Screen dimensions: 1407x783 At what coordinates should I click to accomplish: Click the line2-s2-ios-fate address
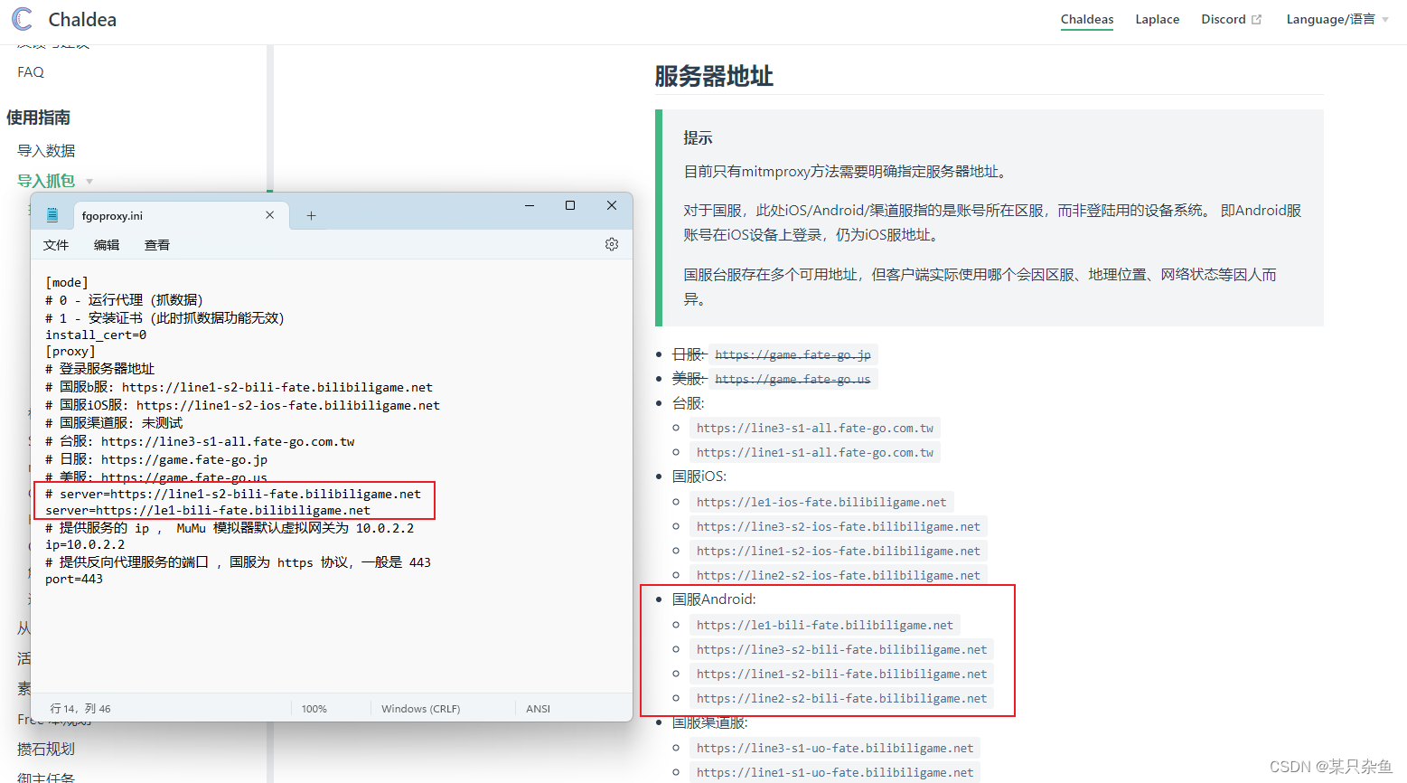(839, 575)
